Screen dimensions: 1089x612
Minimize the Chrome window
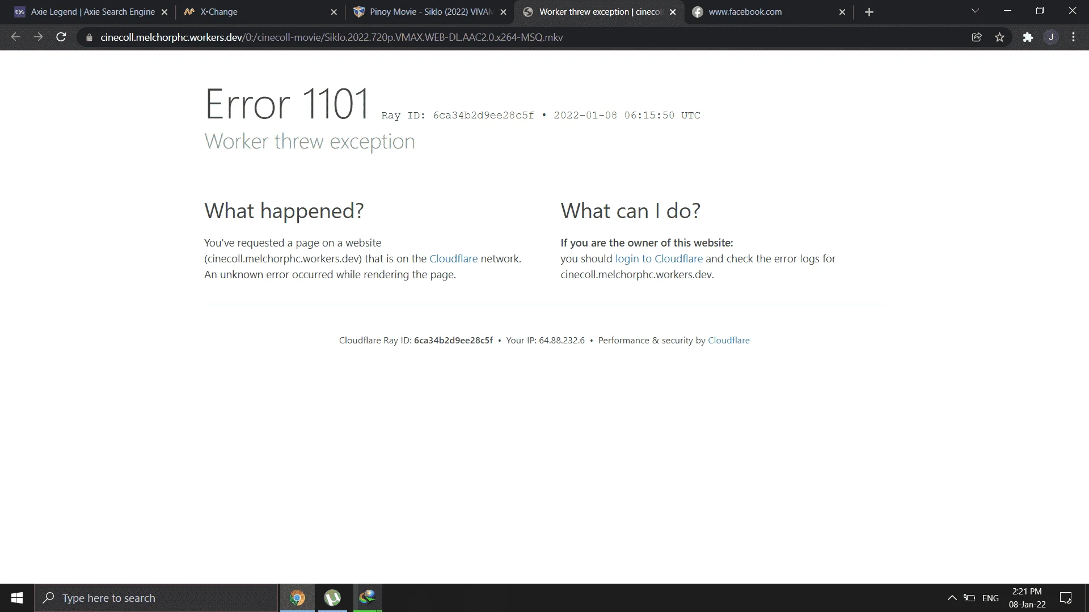[x=1007, y=11]
